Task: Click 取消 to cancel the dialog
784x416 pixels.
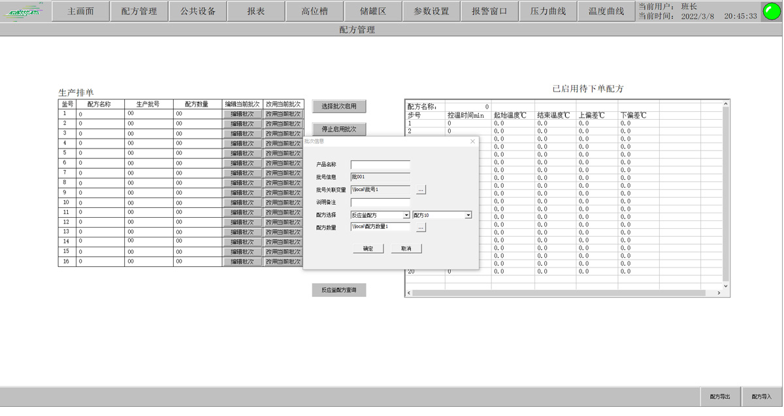Action: [406, 249]
